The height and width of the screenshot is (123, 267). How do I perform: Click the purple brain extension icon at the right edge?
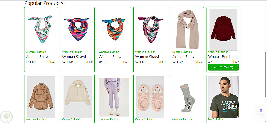point(261,110)
